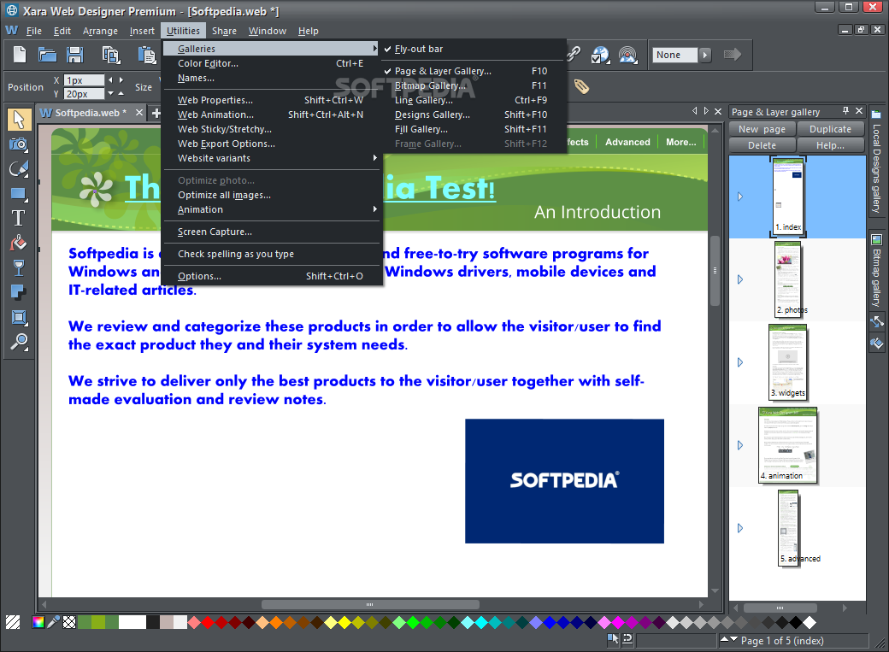Select the Selector arrow tool
Viewport: 889px width, 652px height.
pyautogui.click(x=19, y=120)
